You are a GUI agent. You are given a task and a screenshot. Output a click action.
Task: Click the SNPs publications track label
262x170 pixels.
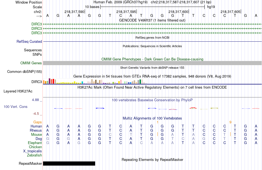[x=37, y=54]
